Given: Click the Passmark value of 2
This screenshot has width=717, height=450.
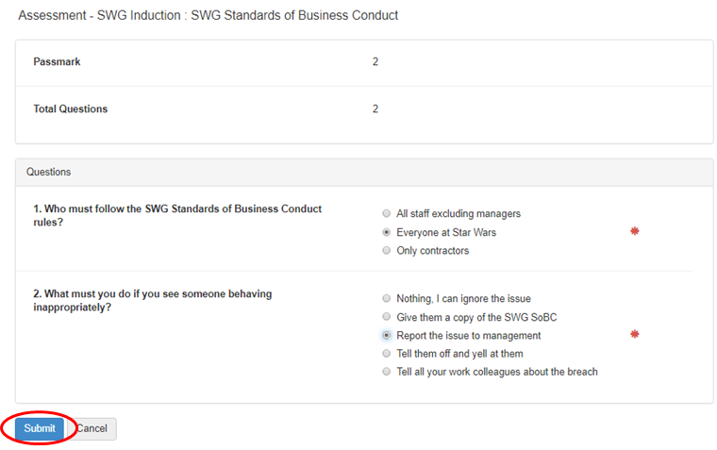Looking at the screenshot, I should 375,62.
